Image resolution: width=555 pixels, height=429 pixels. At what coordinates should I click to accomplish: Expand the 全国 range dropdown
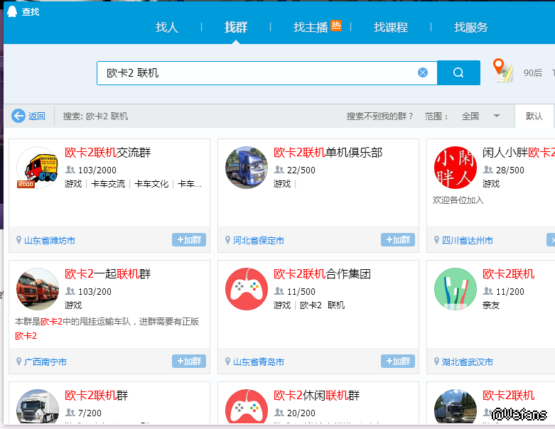[497, 116]
